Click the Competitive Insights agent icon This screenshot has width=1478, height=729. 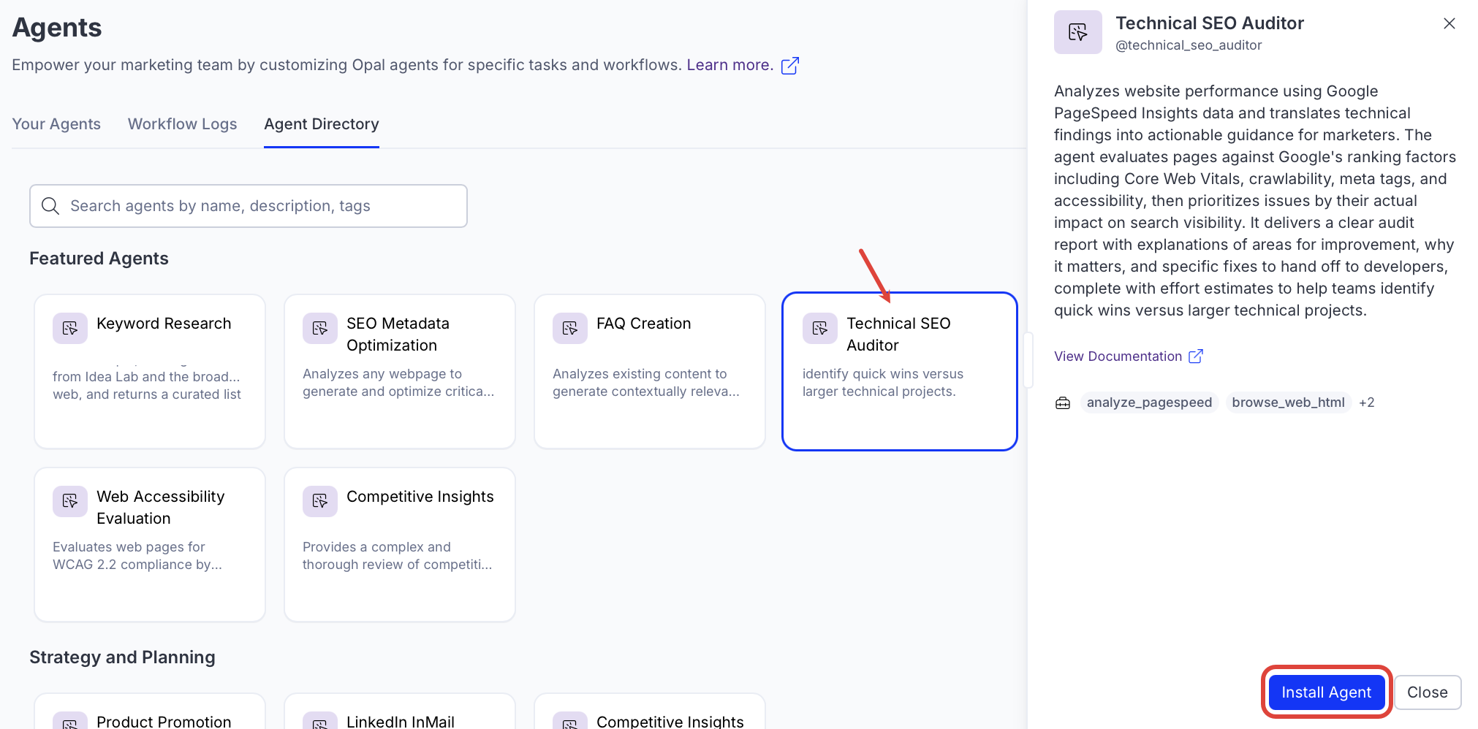[319, 501]
